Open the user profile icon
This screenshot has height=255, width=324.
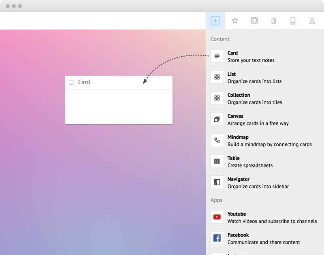tap(312, 21)
